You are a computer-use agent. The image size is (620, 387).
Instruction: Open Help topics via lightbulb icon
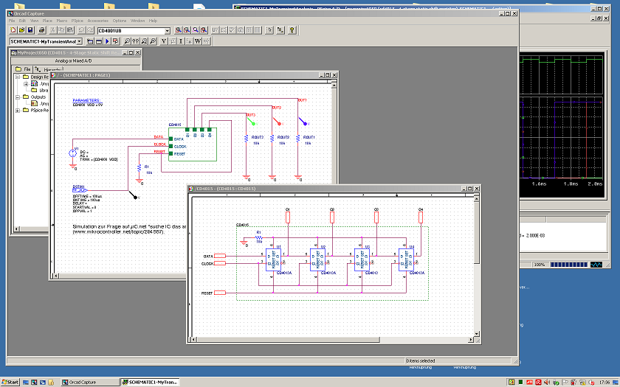(x=292, y=30)
